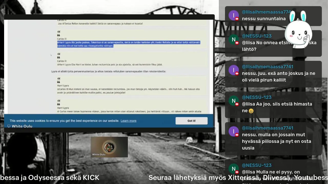328x184 pixels.
Task: Click the comment '@Harri Lyyra Ota Harri se kieles'
Action: [x=110, y=64]
